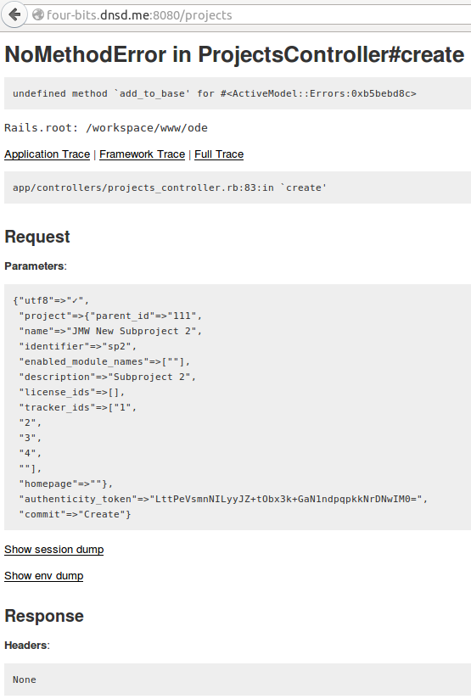This screenshot has width=471, height=699.
Task: Expand Show session dump
Action: pyautogui.click(x=54, y=550)
